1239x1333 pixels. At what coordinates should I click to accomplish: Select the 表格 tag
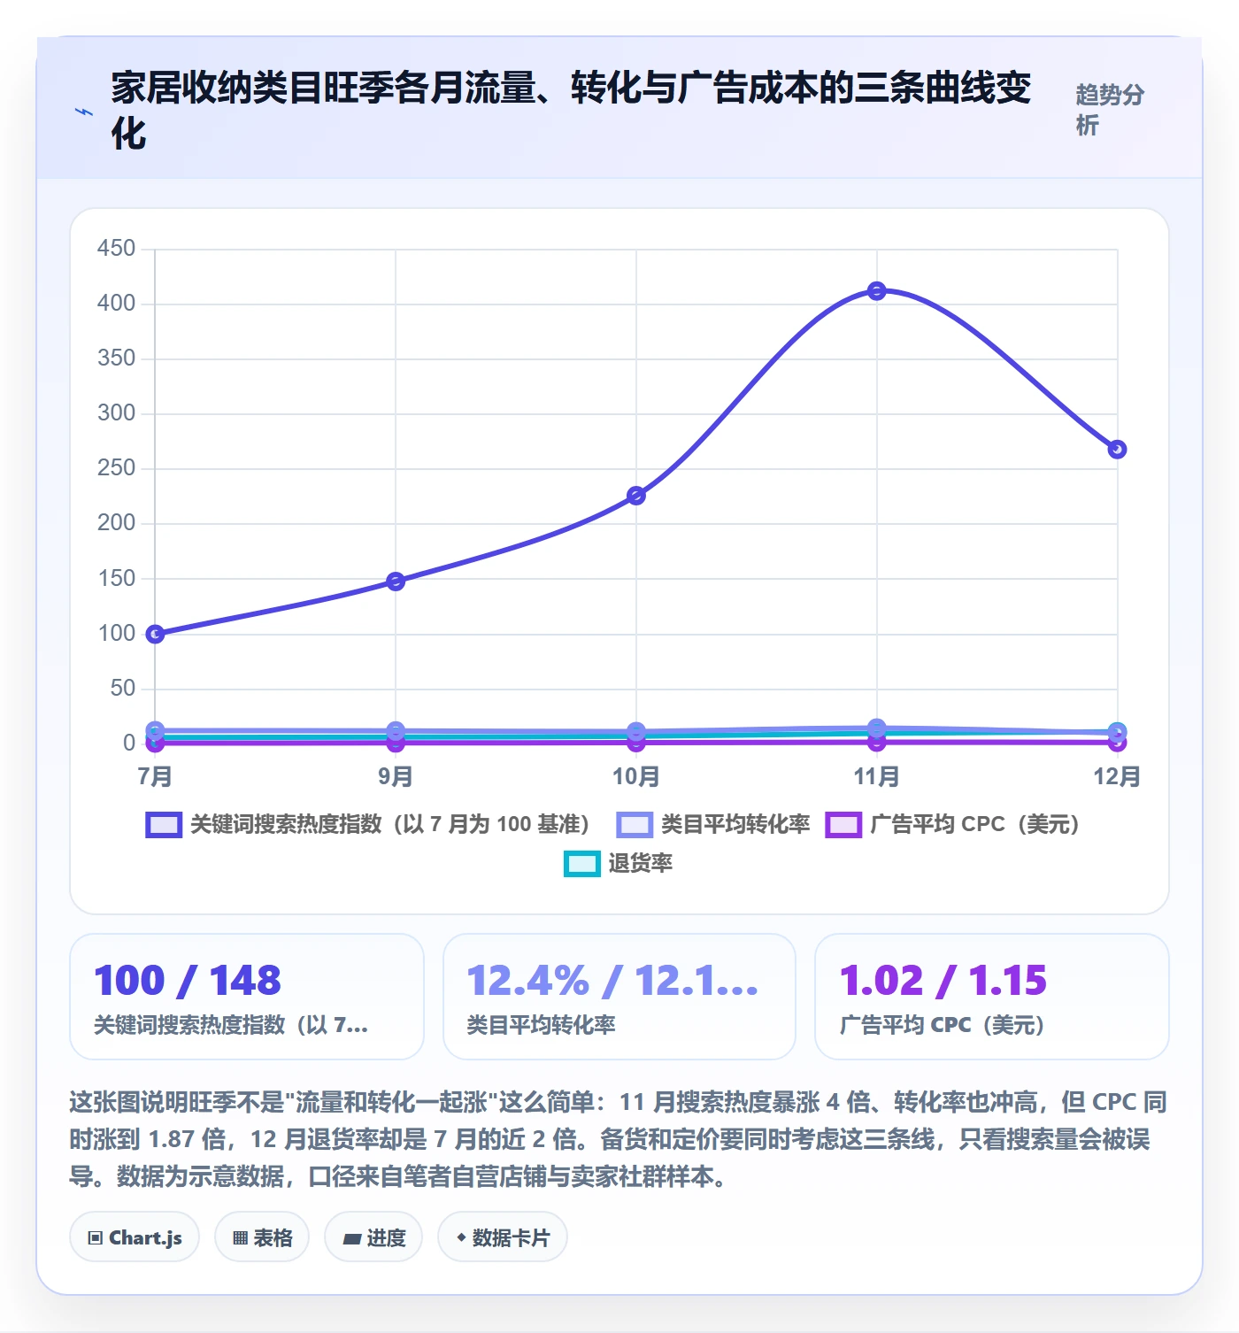(262, 1237)
